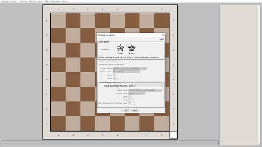Image resolution: width=262 pixels, height=147 pixels.
Task: Click the opponent Time input field
Action: click(x=131, y=100)
